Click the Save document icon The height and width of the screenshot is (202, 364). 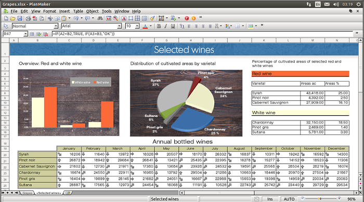tap(20, 18)
